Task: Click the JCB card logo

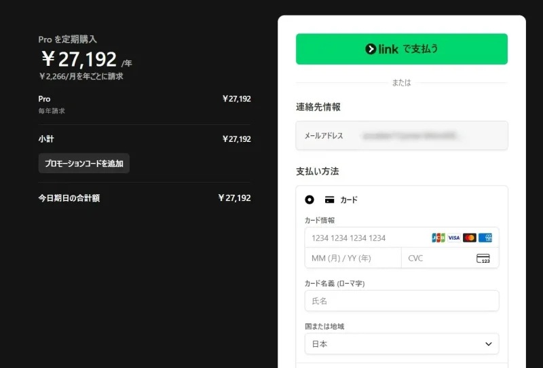Action: click(438, 238)
